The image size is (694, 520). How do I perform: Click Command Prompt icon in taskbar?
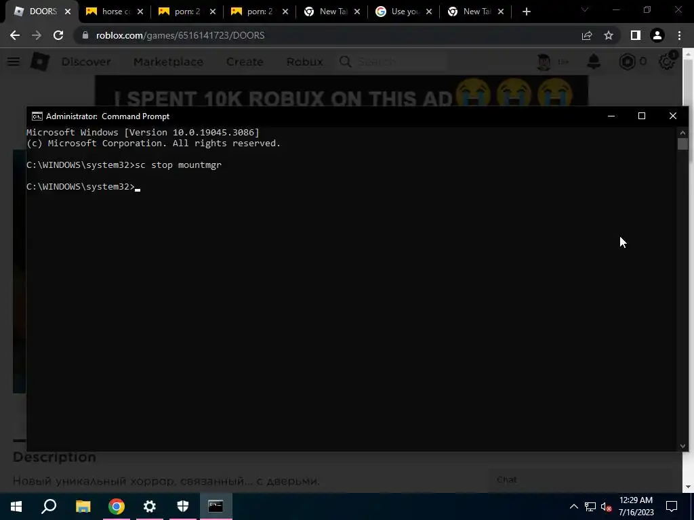216,506
